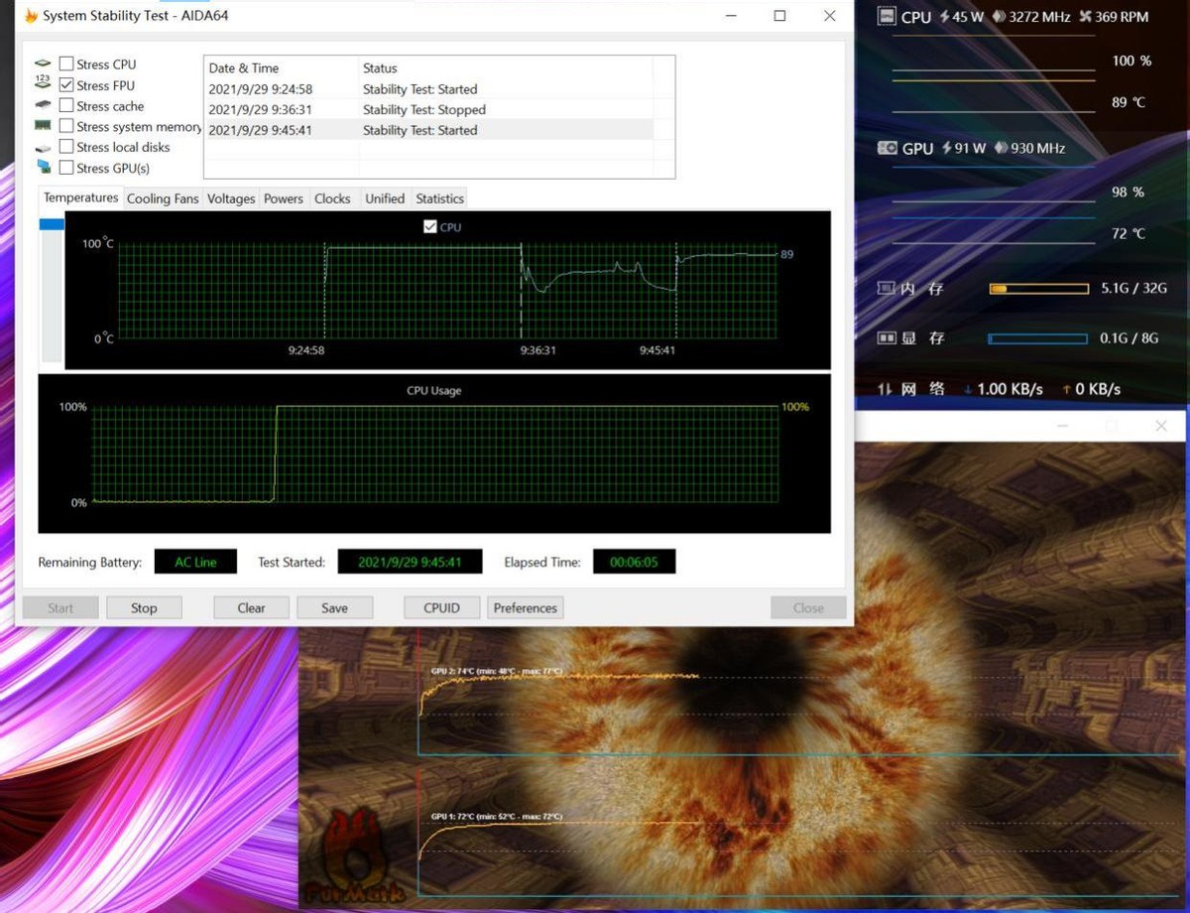Click the blue video memory usage bar
The width and height of the screenshot is (1190, 913).
tap(1038, 338)
